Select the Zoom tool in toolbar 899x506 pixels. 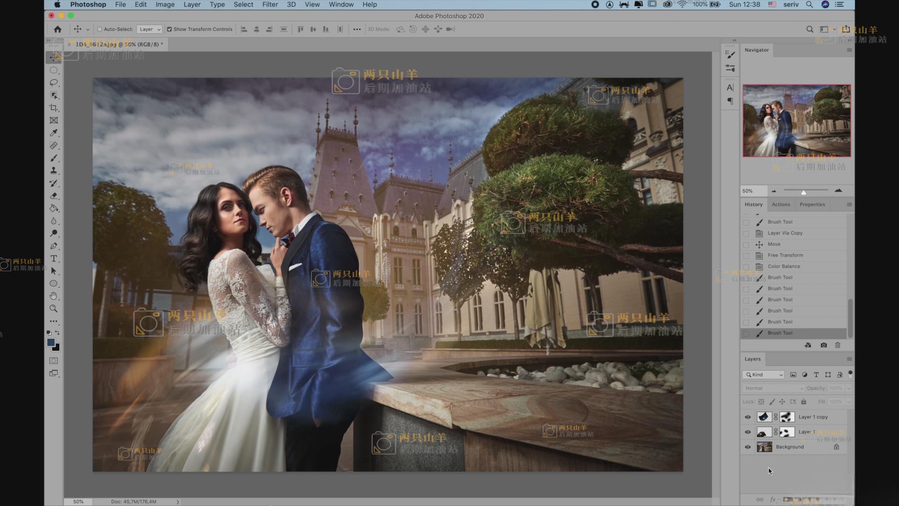[x=54, y=309]
